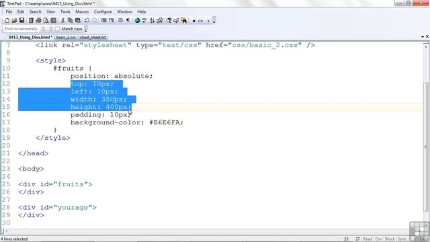Run the spelling check icon
This screenshot has height=242, width=430.
pos(144,21)
